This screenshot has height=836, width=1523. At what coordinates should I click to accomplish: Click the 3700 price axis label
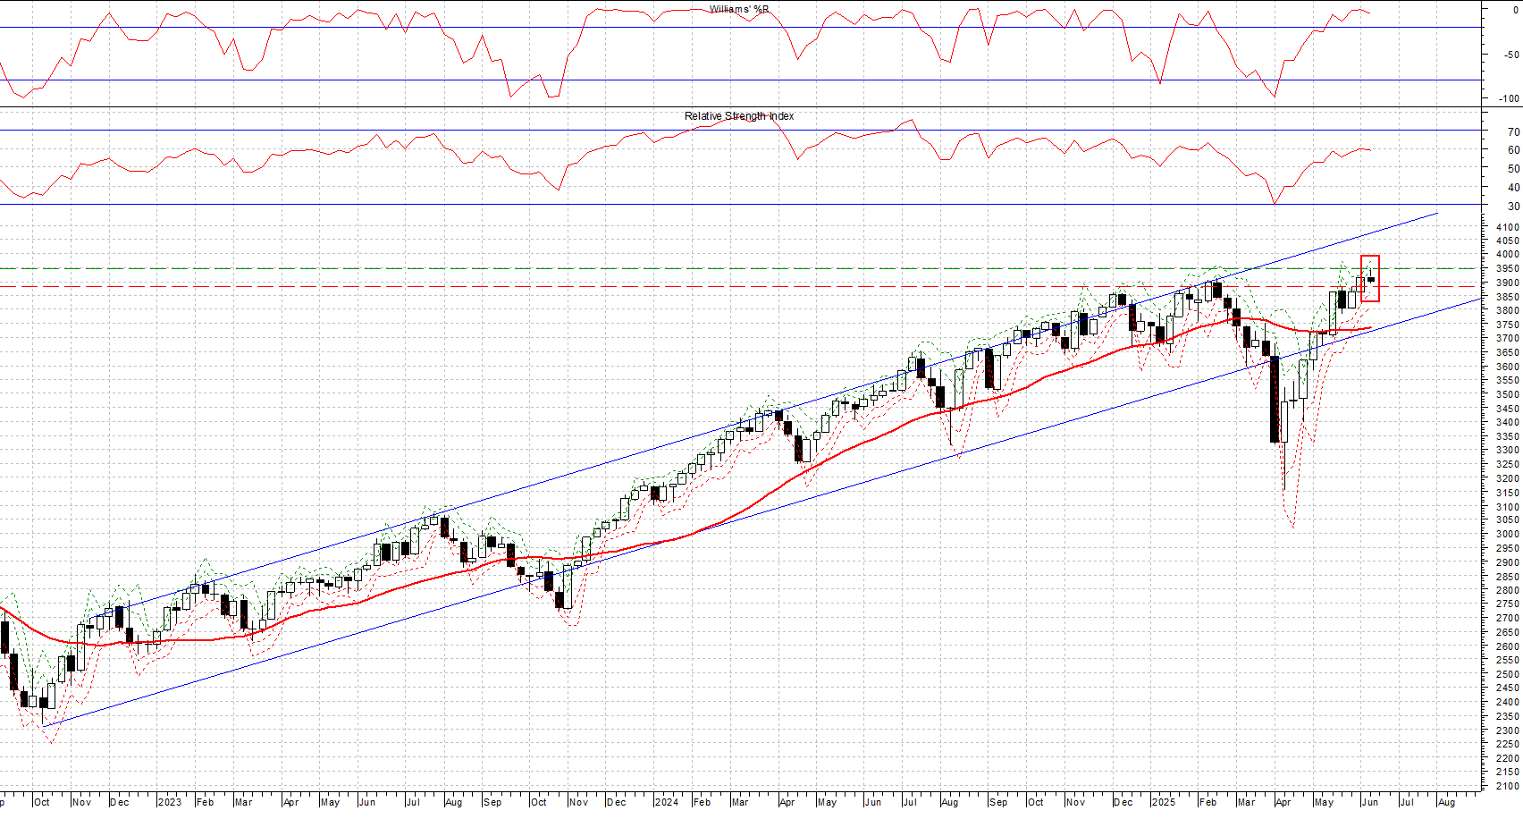pyautogui.click(x=1506, y=339)
